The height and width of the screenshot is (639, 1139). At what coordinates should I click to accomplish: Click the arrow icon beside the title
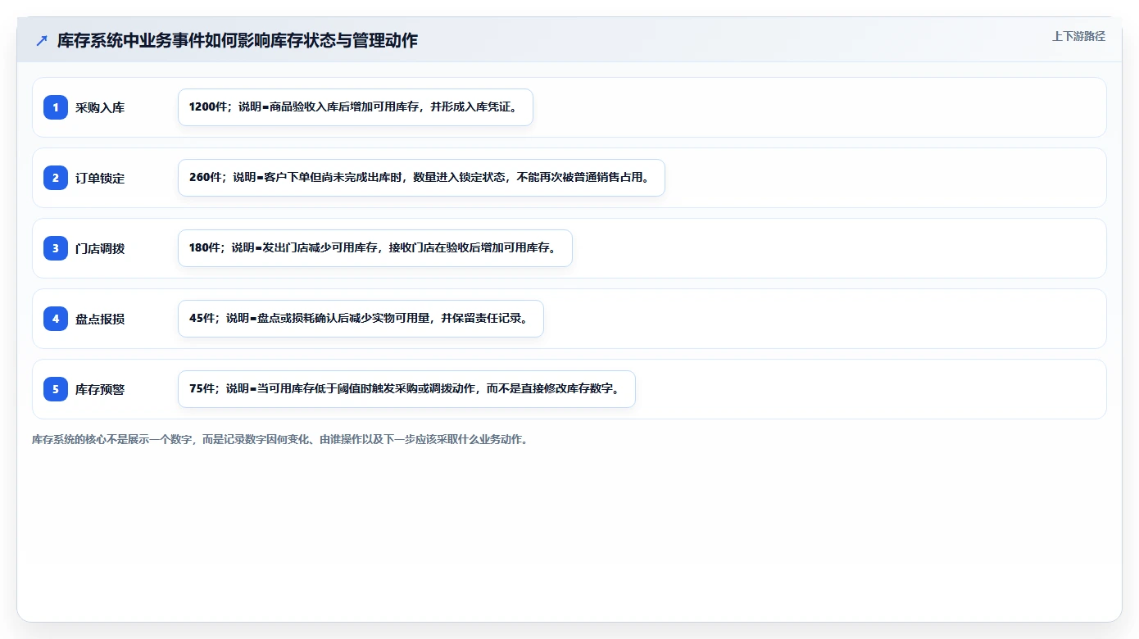42,41
